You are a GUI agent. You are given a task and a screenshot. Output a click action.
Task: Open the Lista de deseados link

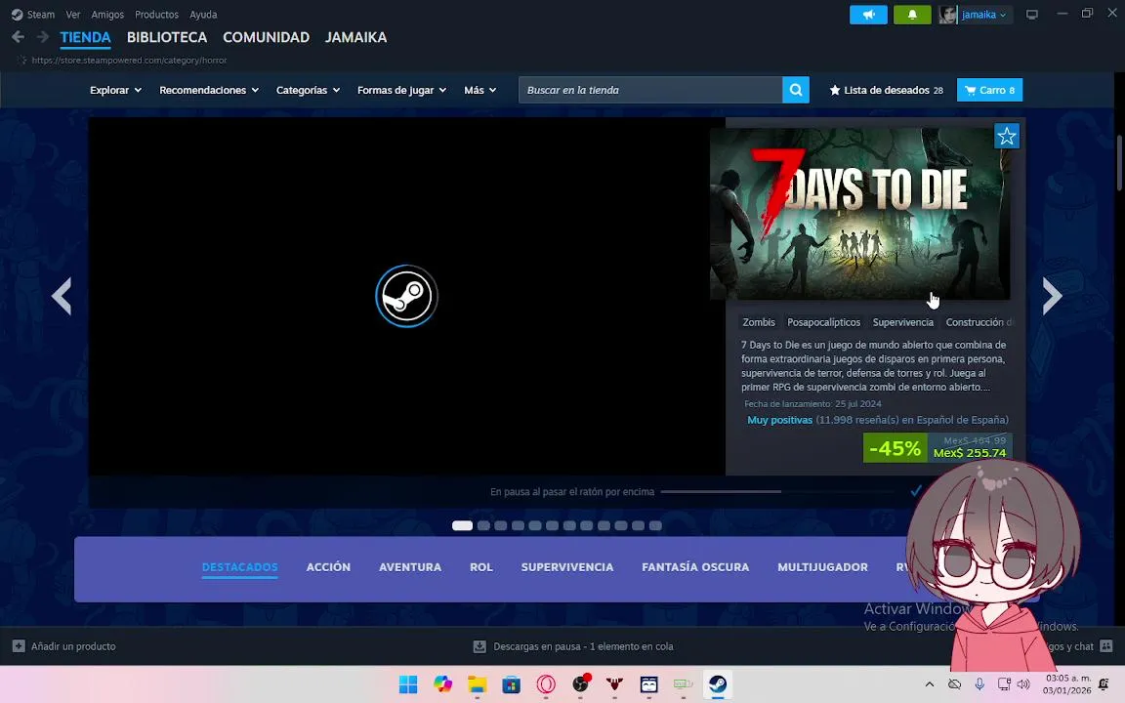886,90
